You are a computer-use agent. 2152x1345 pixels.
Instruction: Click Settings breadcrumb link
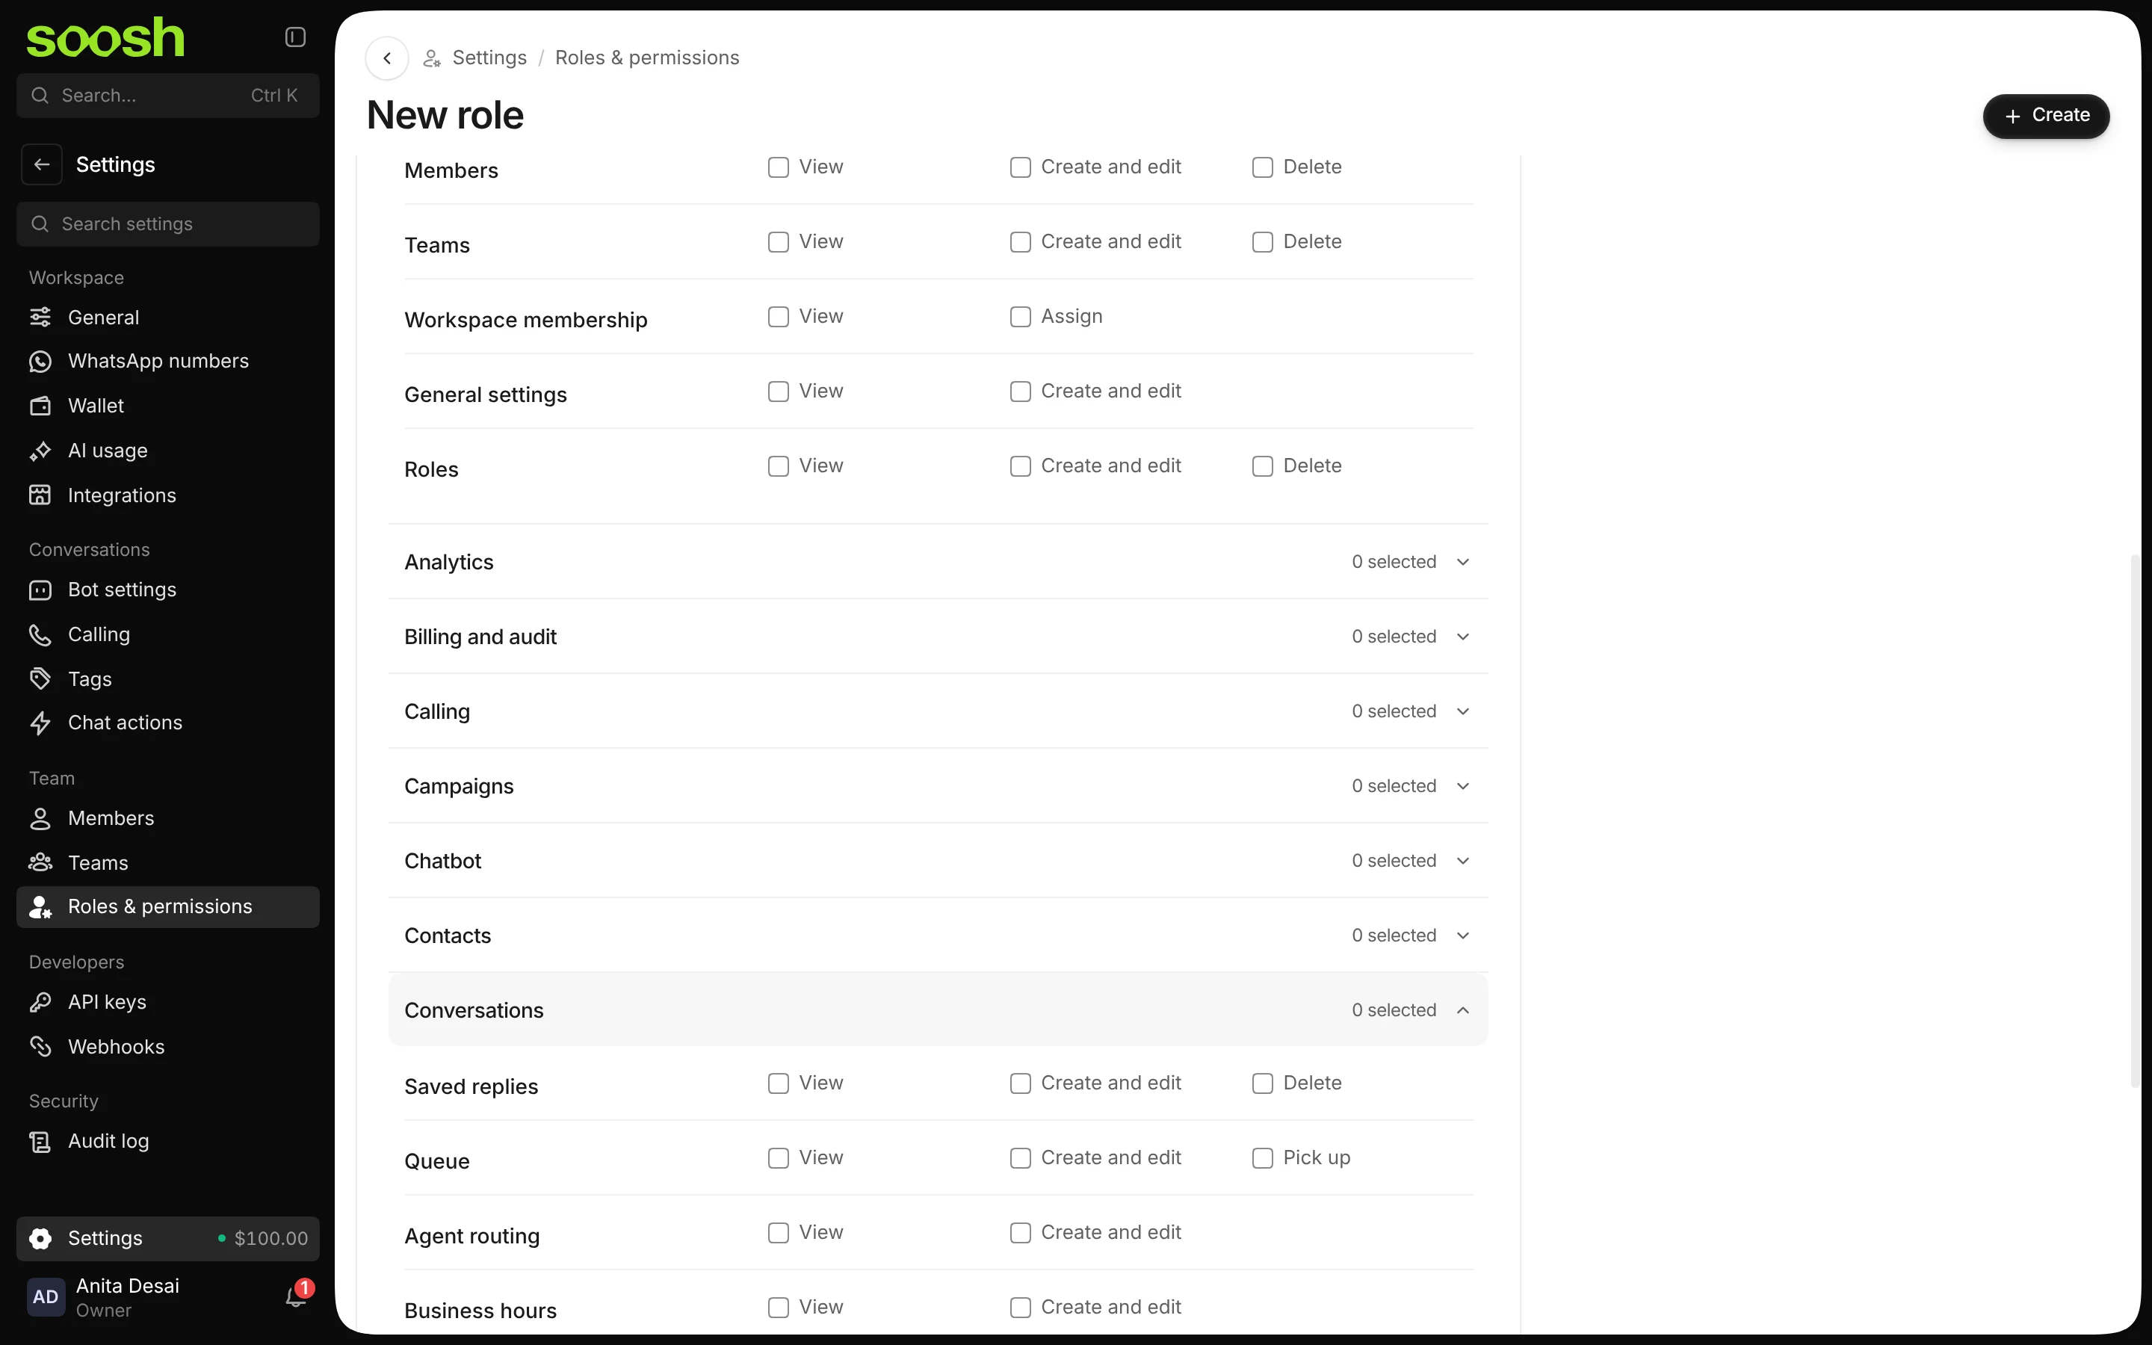489,58
